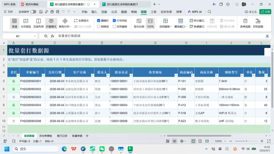Expand Highlight Row/Column (高亮行列) dropdown
Image resolution: width=274 pixels, height=154 pixels.
[70, 27]
